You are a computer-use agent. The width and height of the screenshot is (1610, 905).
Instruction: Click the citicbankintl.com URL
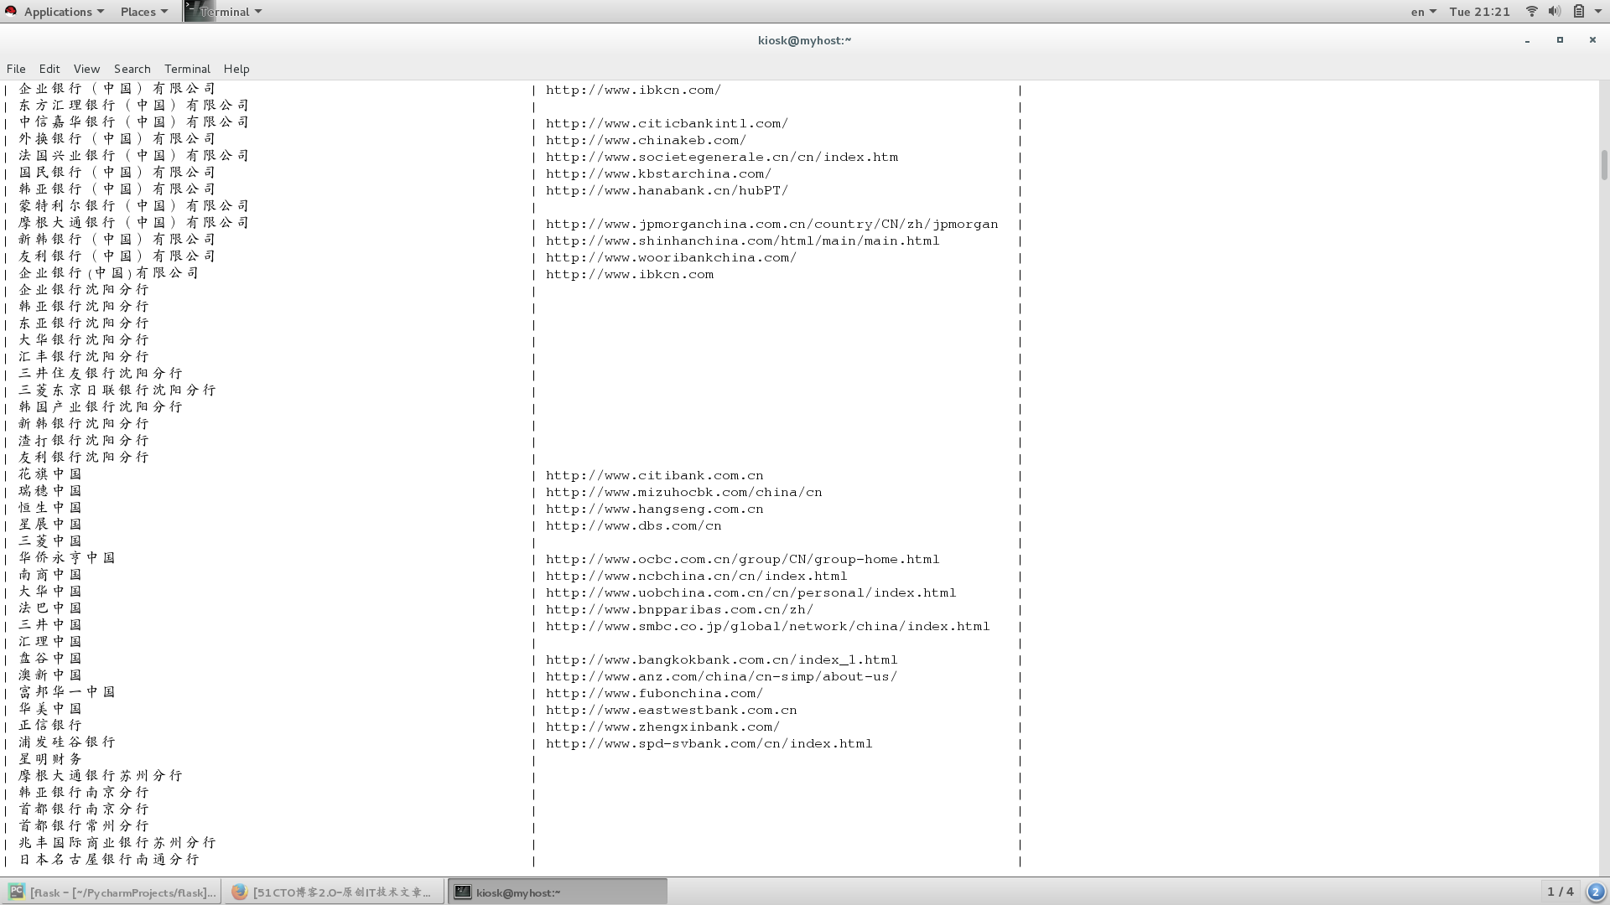[667, 123]
